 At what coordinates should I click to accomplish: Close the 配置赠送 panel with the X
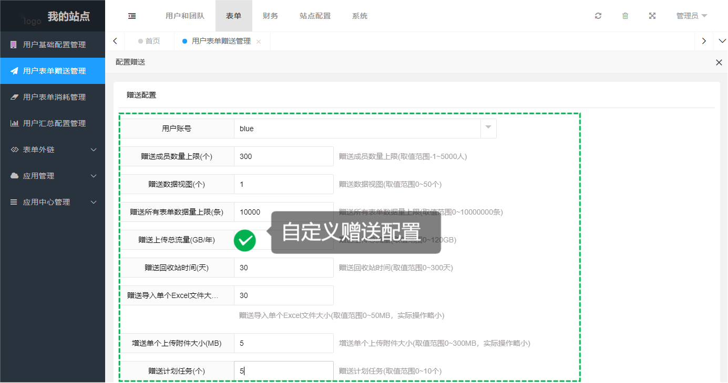coord(719,62)
